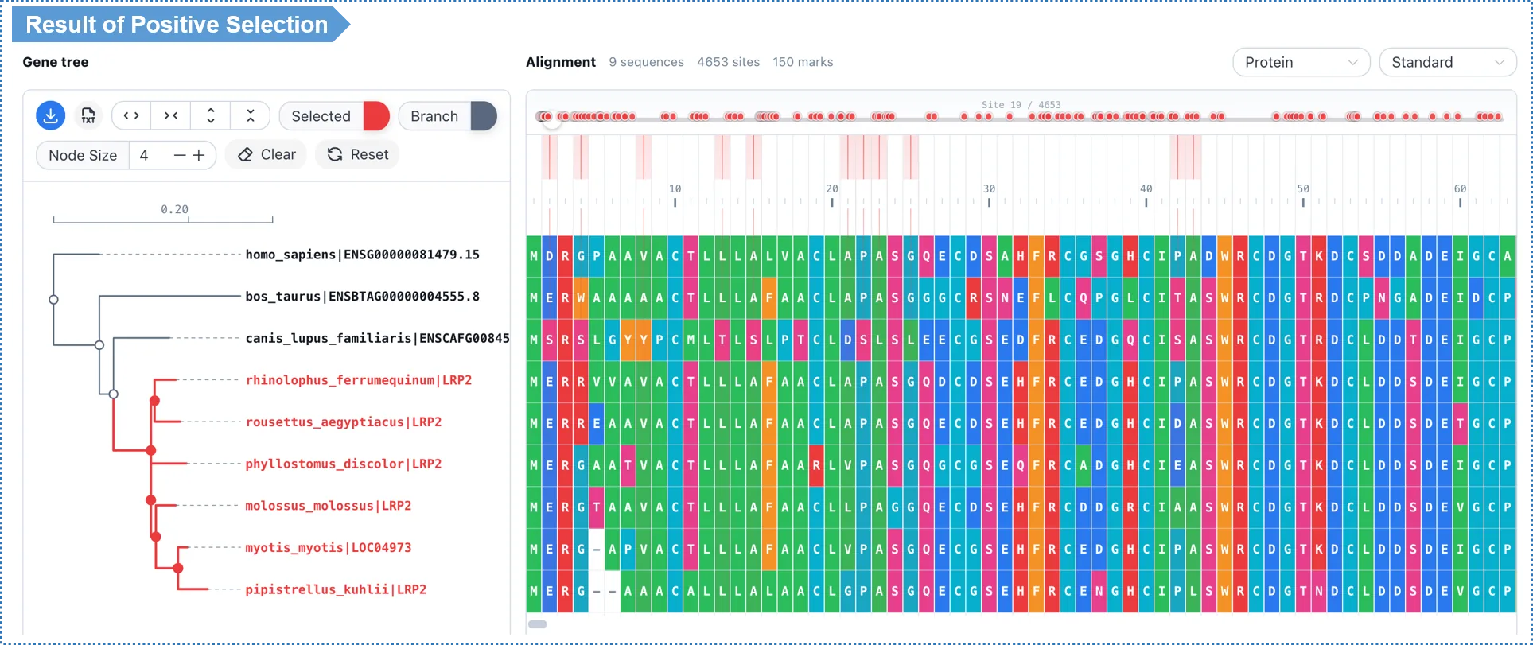Select rousettus_aegyptiacus|LRP2 leaf
Viewport: 1533px width, 645px height.
343,422
